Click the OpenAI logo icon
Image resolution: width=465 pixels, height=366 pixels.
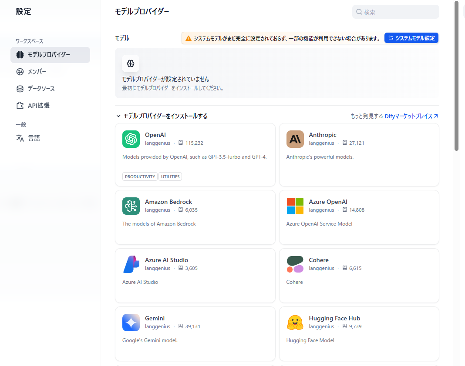(x=131, y=139)
